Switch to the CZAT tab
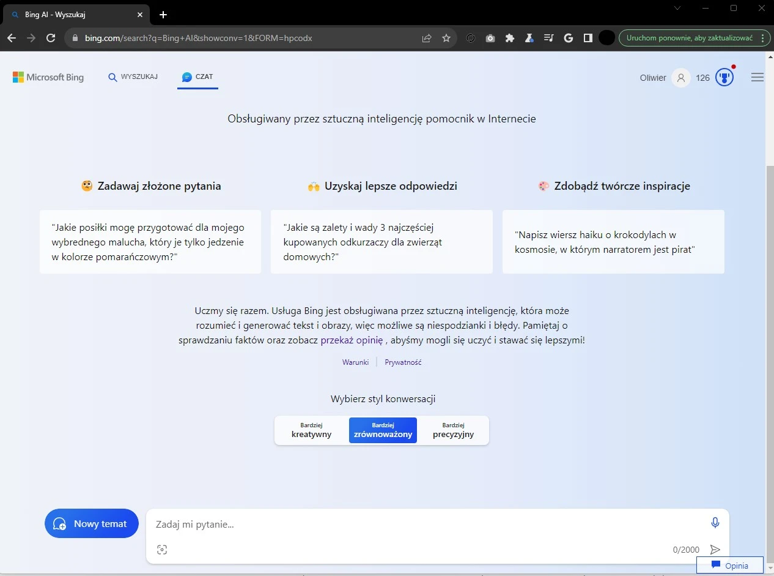Viewport: 774px width, 576px height. pyautogui.click(x=197, y=77)
